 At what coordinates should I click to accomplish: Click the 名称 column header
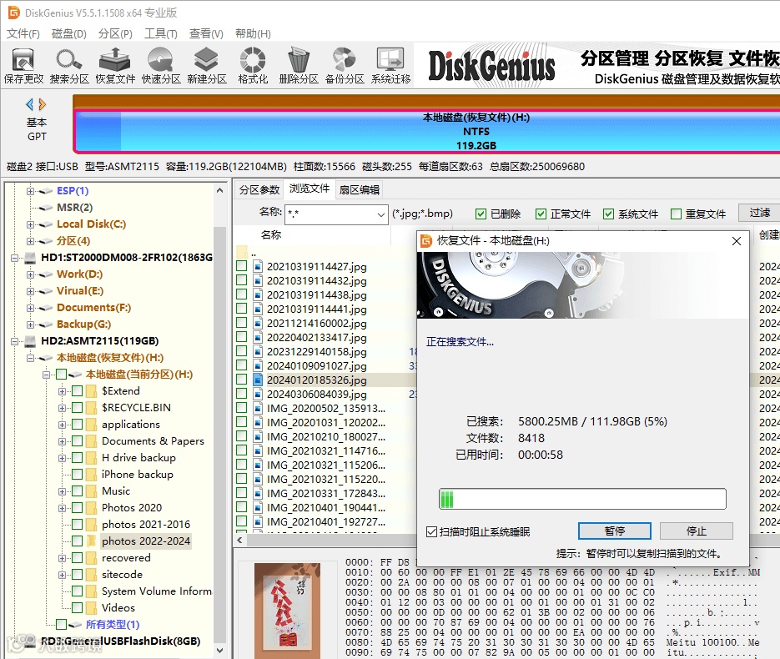(270, 234)
